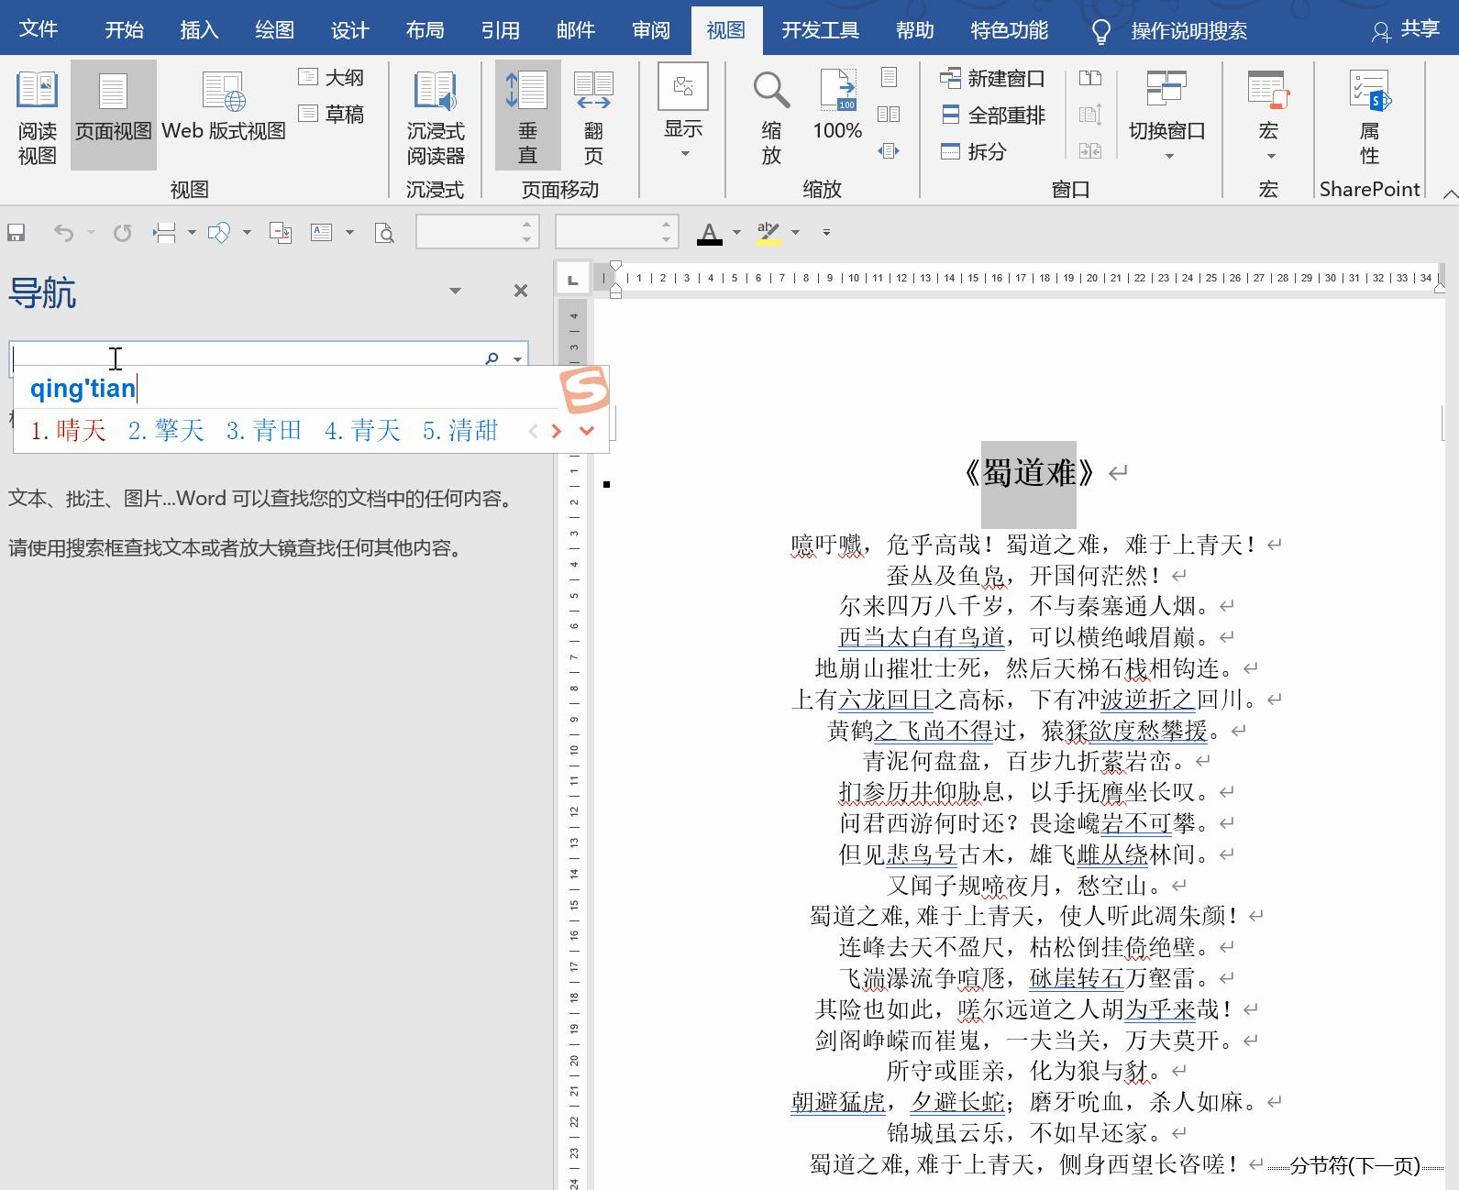This screenshot has height=1190, width=1459.
Task: Expand search options arrow in navigation box
Action: coord(518,358)
